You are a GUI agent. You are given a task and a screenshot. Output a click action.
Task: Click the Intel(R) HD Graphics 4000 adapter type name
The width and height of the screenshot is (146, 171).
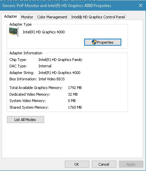click(44, 32)
